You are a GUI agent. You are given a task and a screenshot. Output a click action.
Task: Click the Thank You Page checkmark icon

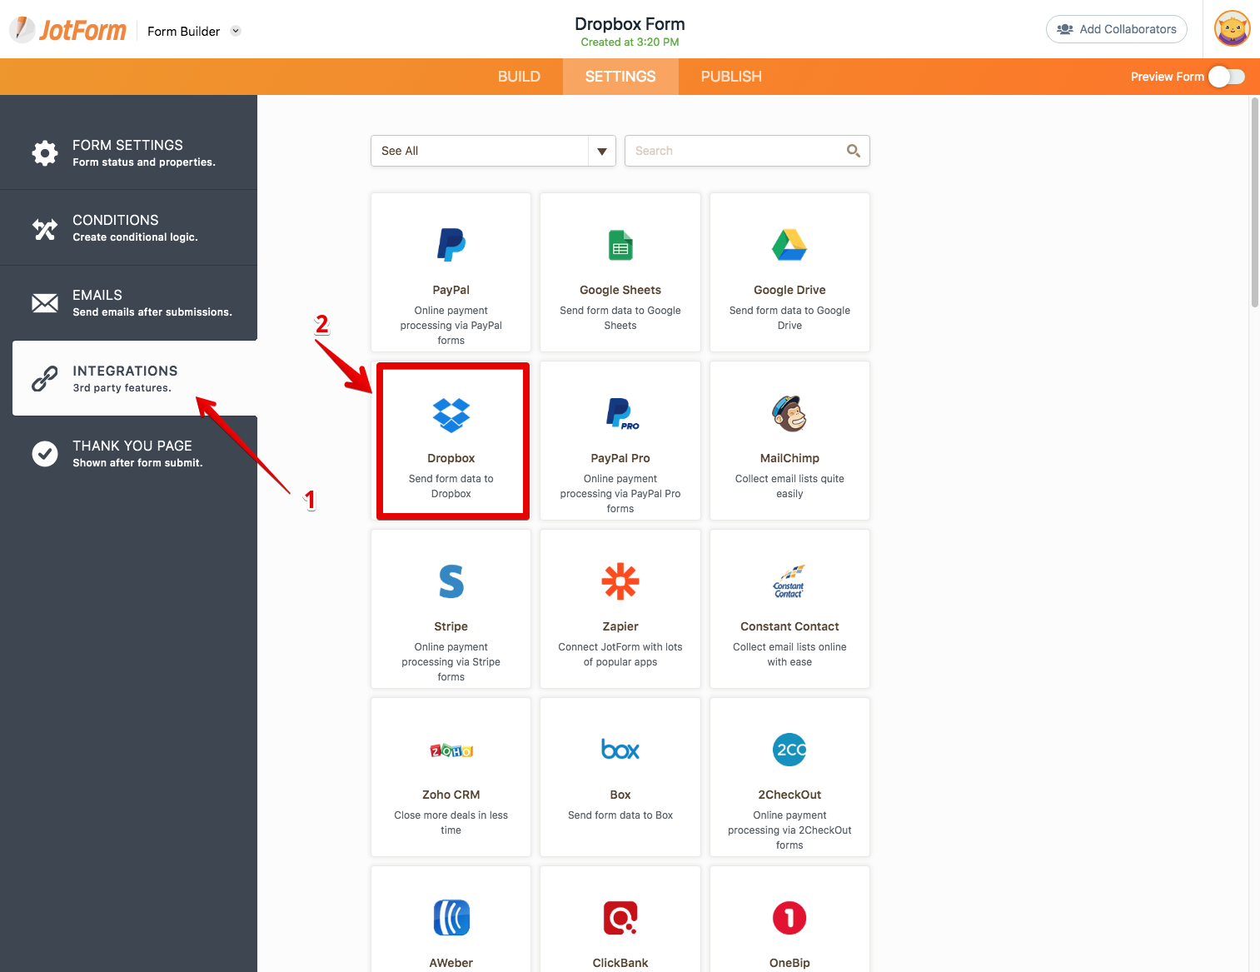click(45, 453)
